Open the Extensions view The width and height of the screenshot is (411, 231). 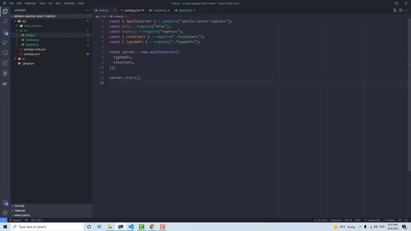click(x=5, y=63)
